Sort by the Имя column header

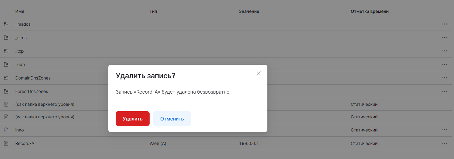(x=20, y=11)
